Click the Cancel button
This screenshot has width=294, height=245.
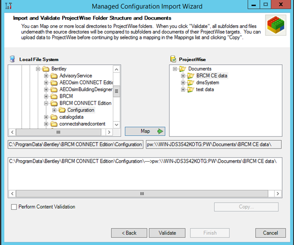click(x=271, y=233)
